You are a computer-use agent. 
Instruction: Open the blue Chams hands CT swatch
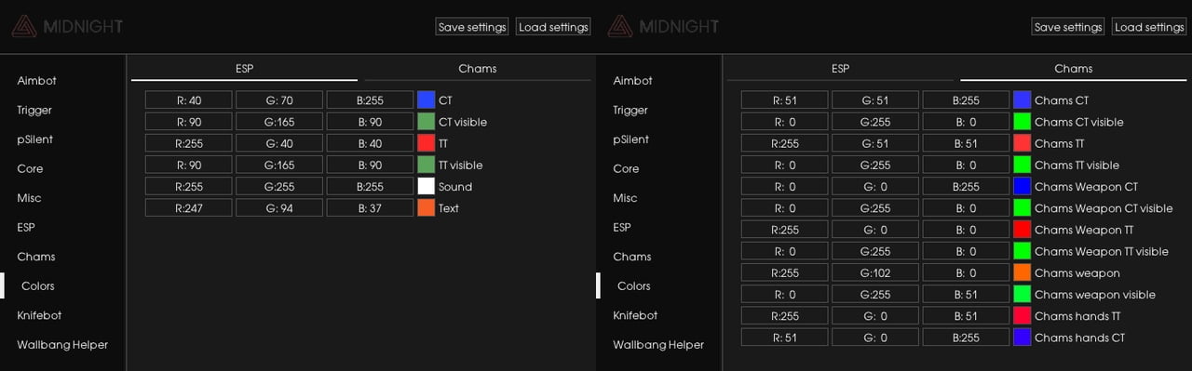pyautogui.click(x=1023, y=337)
